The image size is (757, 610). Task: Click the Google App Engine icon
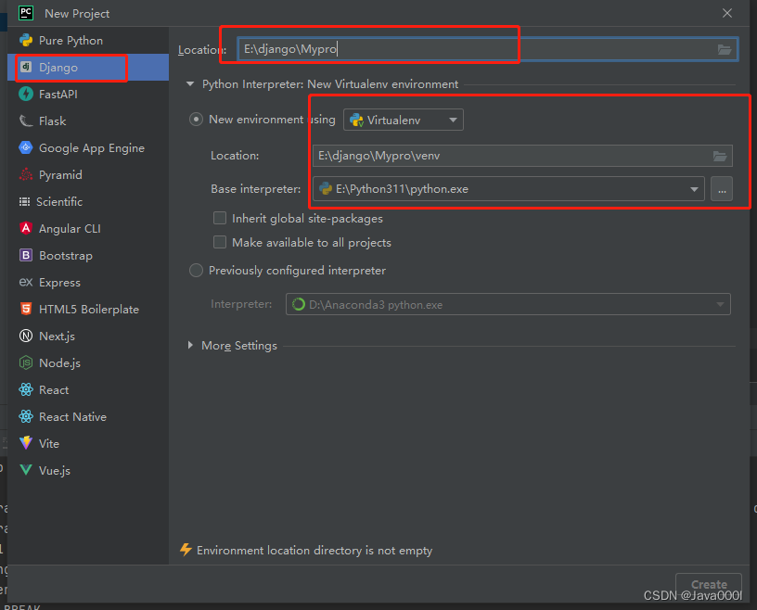click(x=26, y=147)
